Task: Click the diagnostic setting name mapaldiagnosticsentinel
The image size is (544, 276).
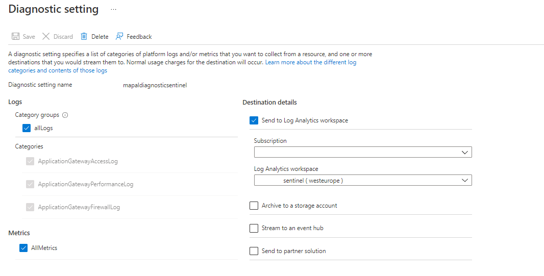Action: 155,85
